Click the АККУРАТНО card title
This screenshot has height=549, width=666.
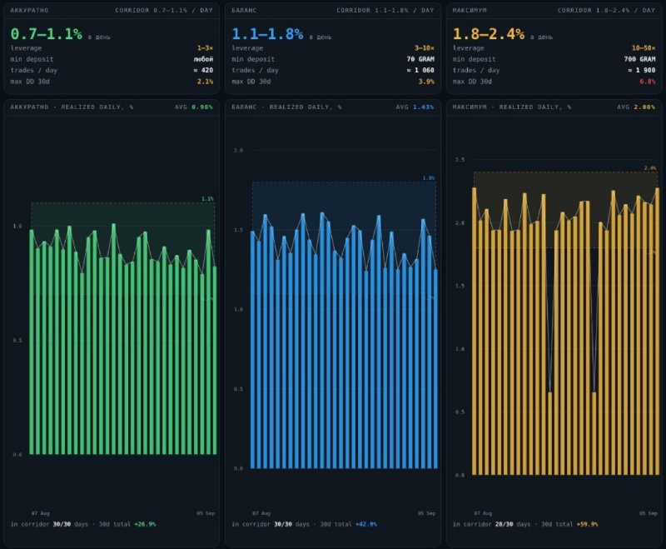(x=29, y=10)
